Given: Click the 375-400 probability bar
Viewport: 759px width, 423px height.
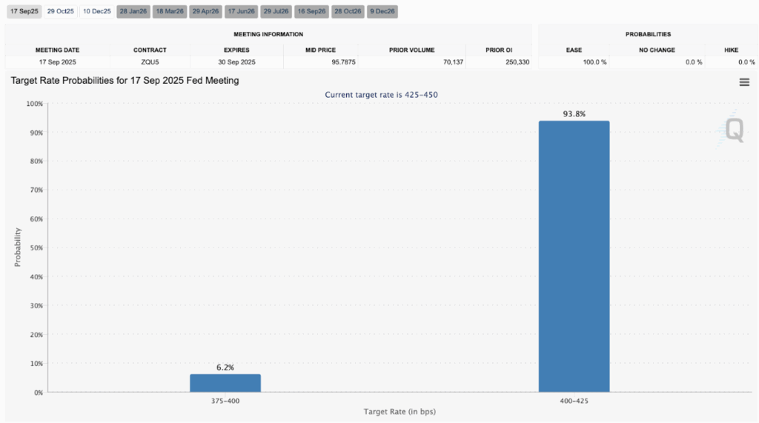Looking at the screenshot, I should click(225, 383).
